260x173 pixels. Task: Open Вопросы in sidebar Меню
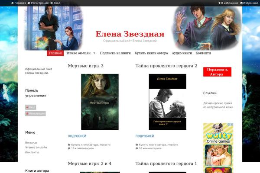pyautogui.click(x=31, y=143)
